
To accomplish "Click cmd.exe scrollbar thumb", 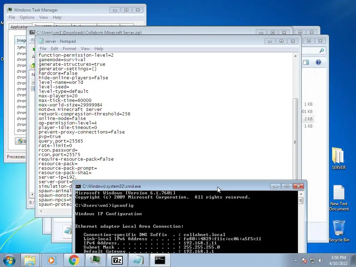I will click(x=301, y=201).
